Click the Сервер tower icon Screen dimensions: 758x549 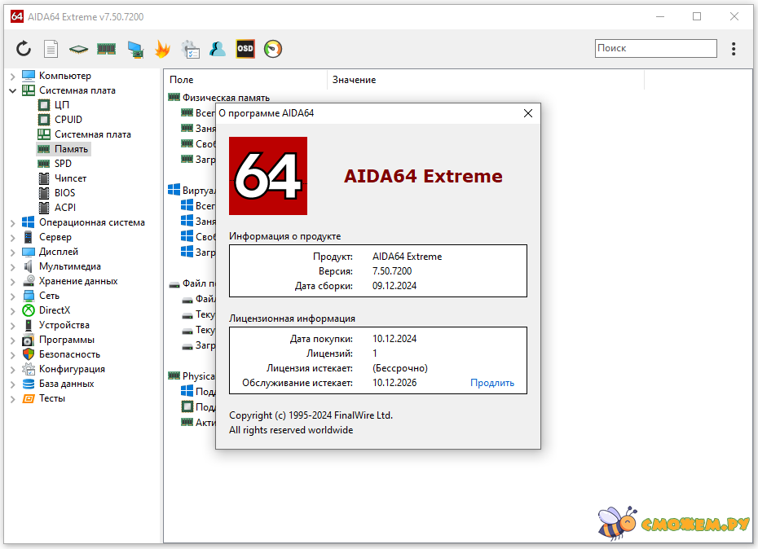(x=29, y=237)
